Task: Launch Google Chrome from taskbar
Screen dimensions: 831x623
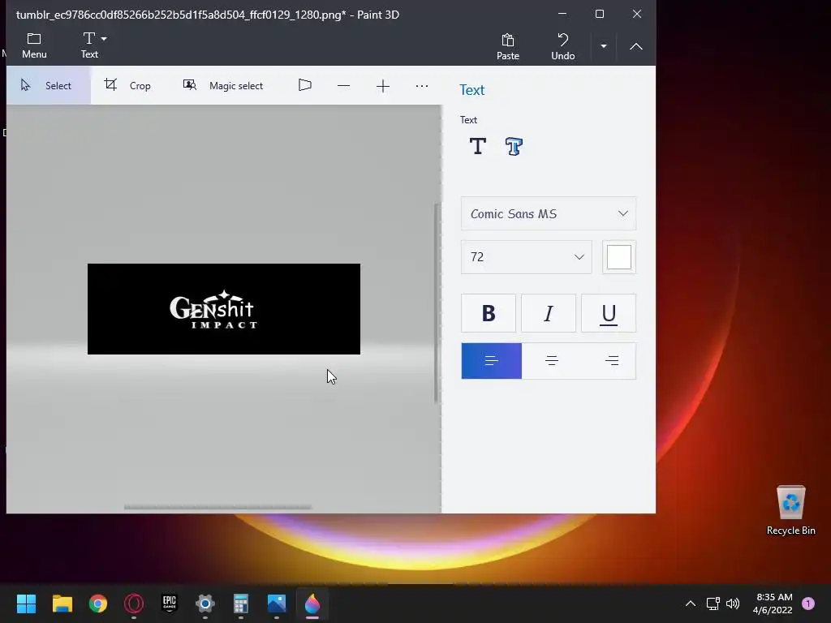Action: (98, 604)
